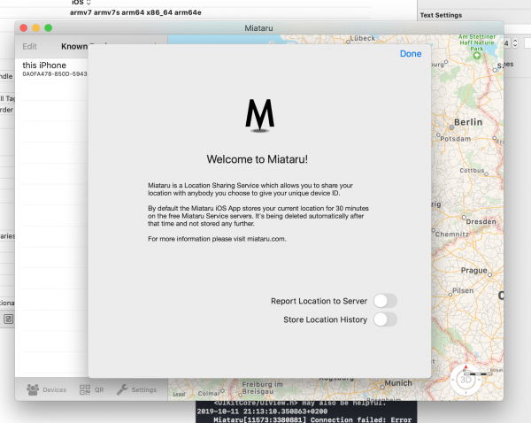Open the Devices tab

pyautogui.click(x=46, y=389)
